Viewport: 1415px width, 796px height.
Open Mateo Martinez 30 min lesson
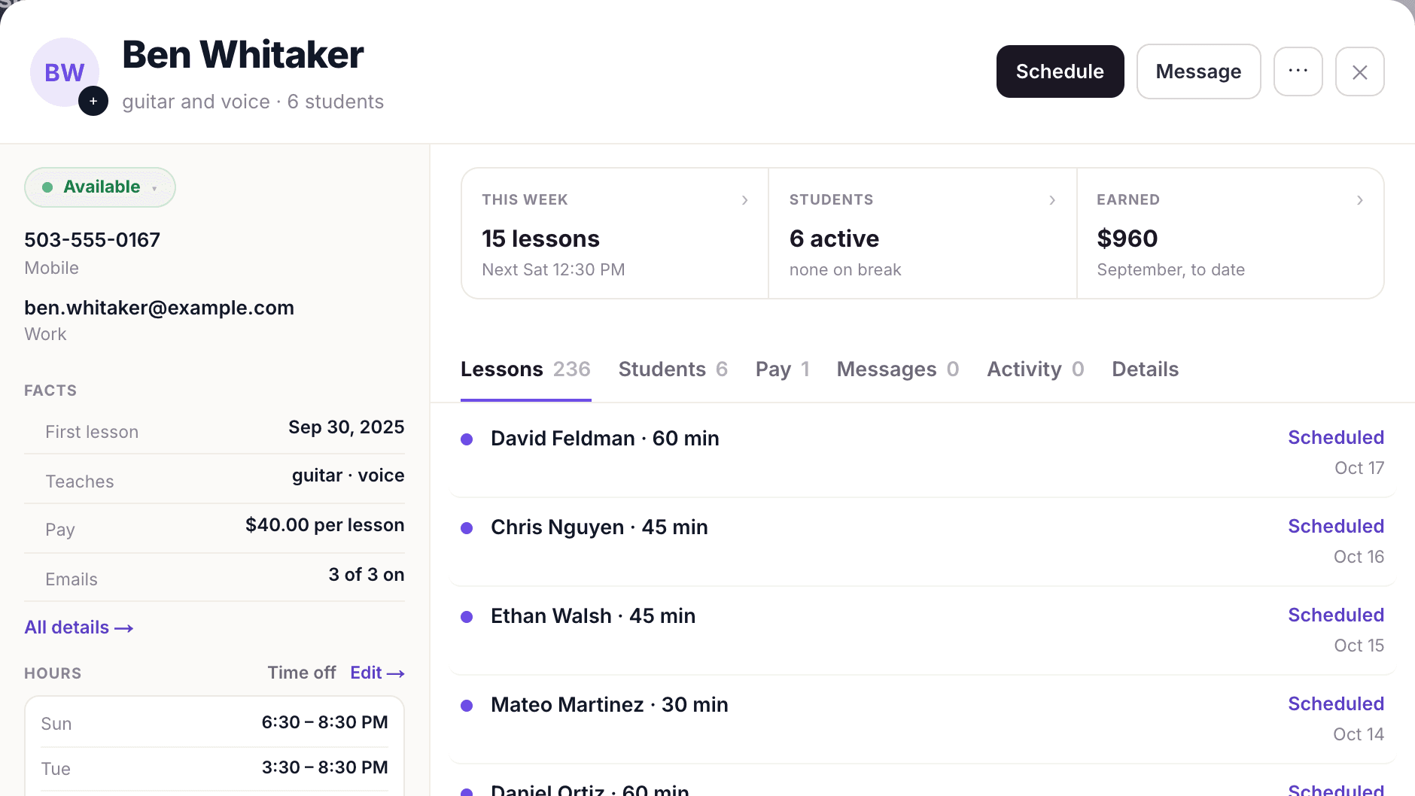pos(922,719)
